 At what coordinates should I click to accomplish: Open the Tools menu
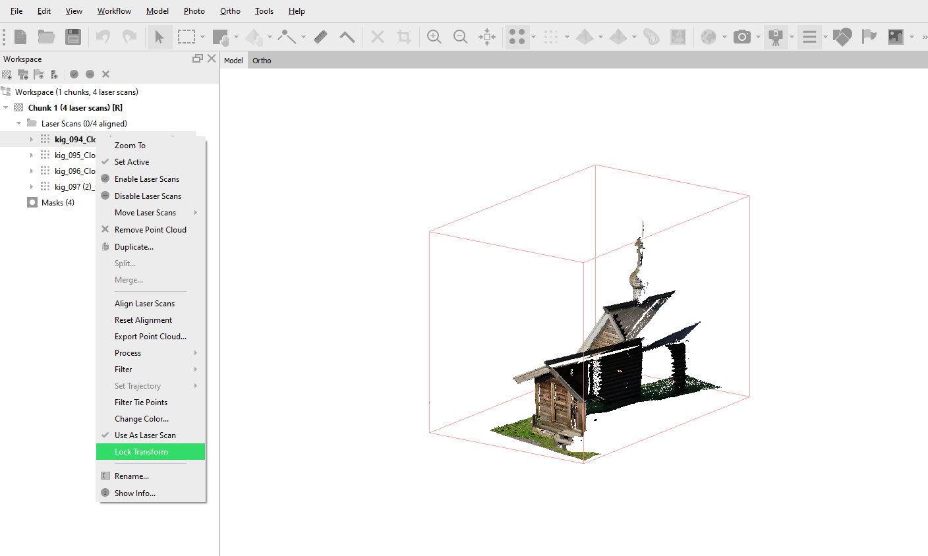[x=264, y=11]
